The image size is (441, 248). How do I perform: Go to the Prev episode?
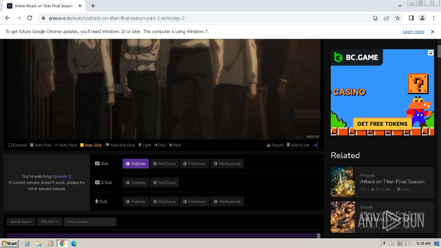pyautogui.click(x=160, y=145)
